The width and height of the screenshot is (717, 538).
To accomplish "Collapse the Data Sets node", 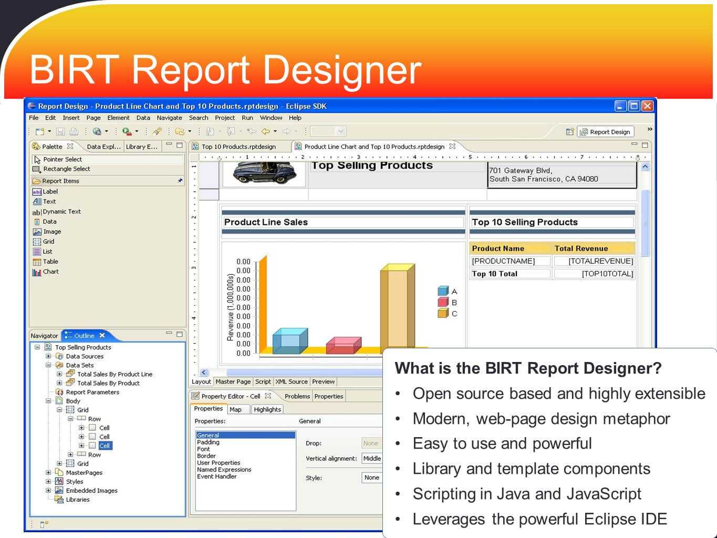I will (48, 365).
